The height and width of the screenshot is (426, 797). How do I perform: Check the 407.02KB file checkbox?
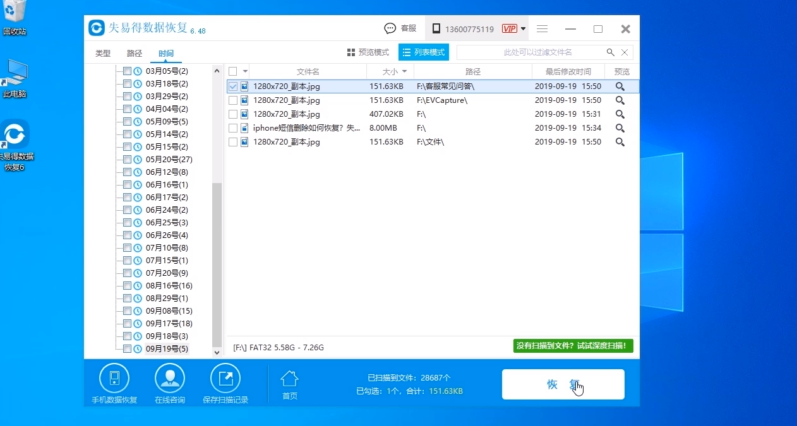click(x=233, y=114)
